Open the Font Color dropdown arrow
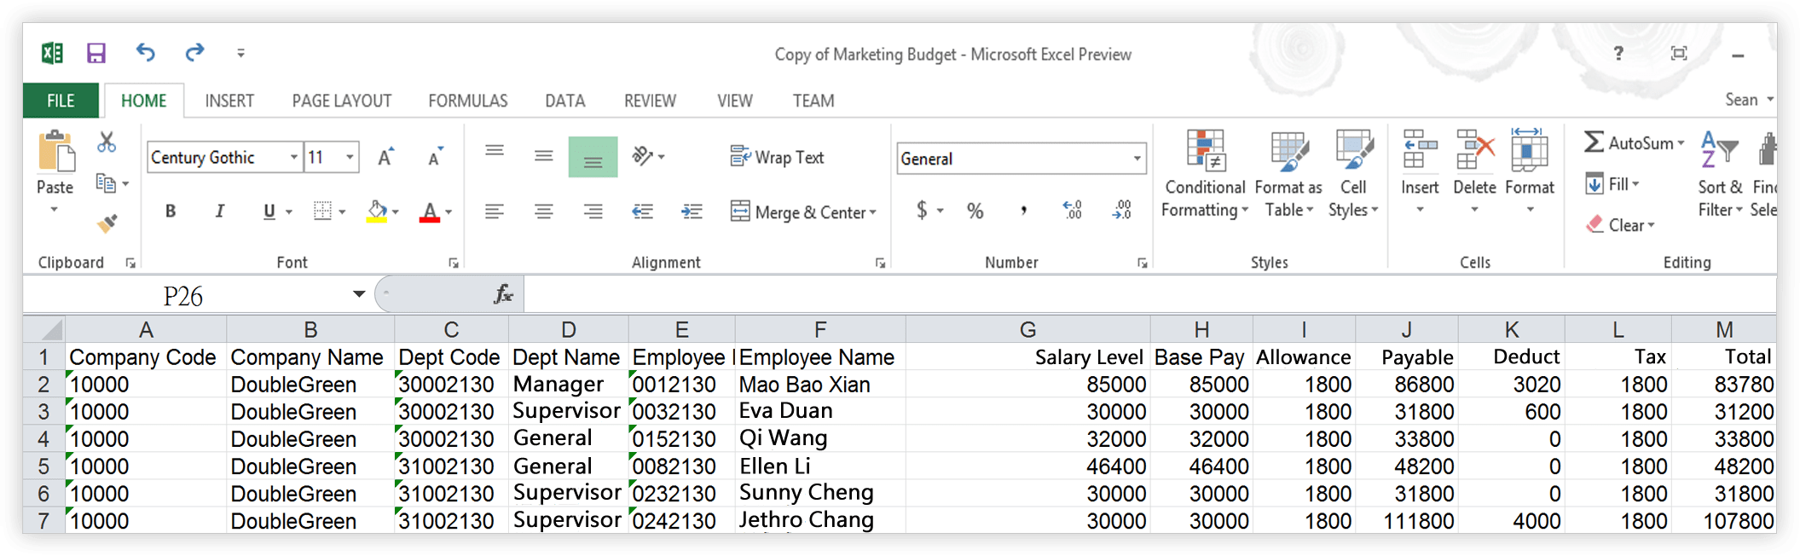1800x556 pixels. pyautogui.click(x=449, y=211)
